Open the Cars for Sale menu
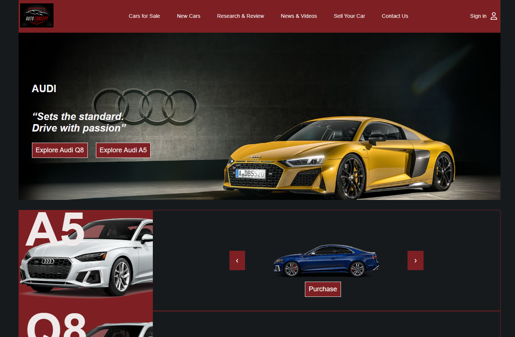The width and height of the screenshot is (515, 337). click(x=144, y=16)
